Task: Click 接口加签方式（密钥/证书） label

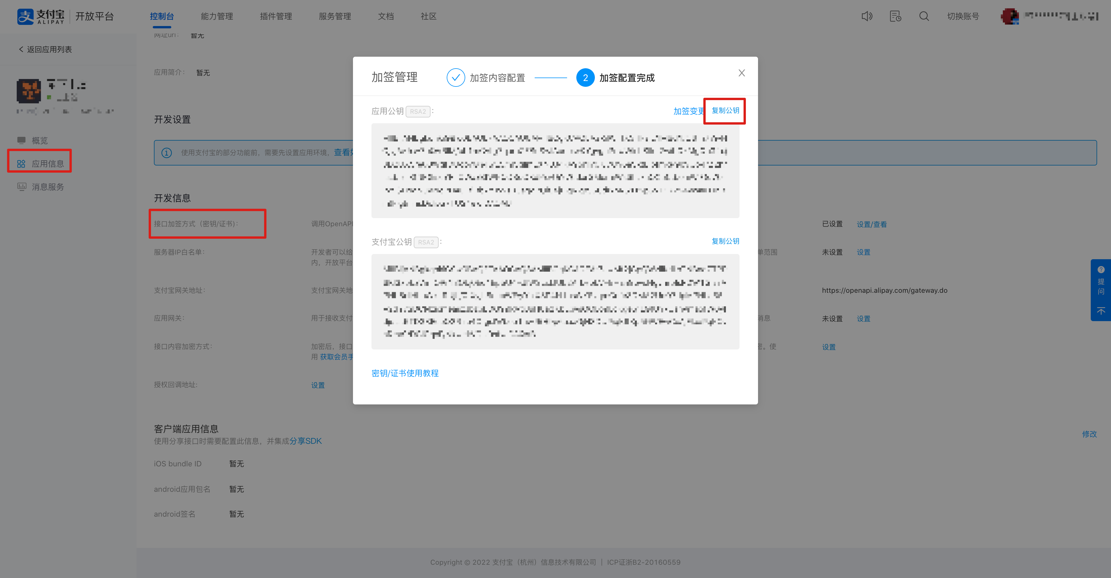Action: 196,224
